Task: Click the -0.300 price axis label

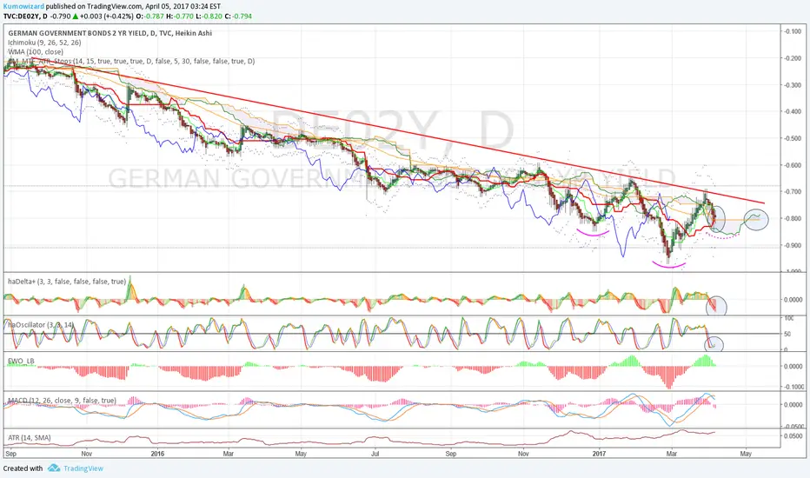Action: (x=793, y=85)
